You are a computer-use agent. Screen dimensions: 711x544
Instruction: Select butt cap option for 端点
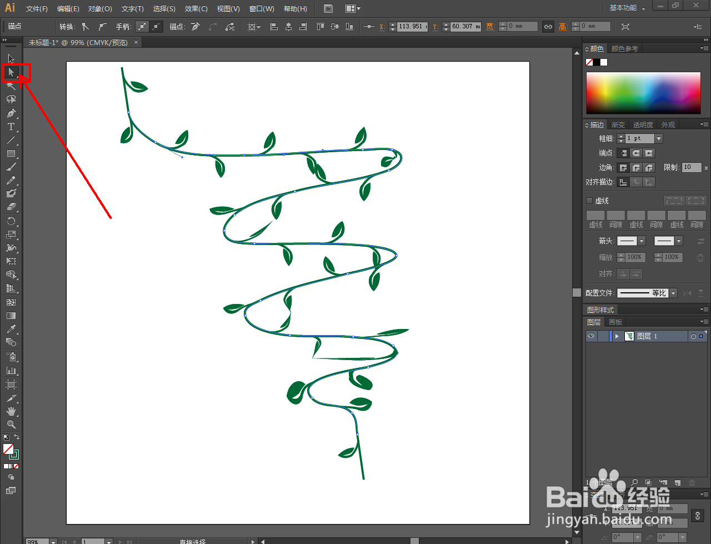[623, 153]
